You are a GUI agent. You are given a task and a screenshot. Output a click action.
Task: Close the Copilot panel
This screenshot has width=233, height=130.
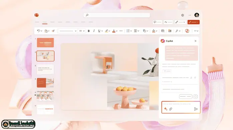click(x=195, y=41)
